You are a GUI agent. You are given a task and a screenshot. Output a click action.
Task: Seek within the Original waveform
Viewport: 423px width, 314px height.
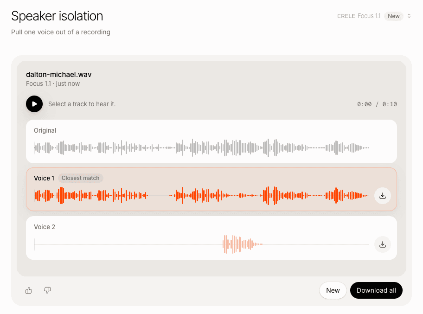click(201, 147)
